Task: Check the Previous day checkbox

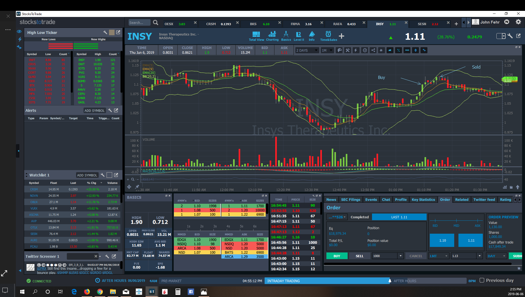Action: 482,280
